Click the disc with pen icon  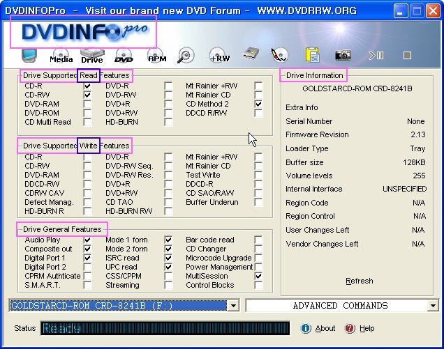279,55
